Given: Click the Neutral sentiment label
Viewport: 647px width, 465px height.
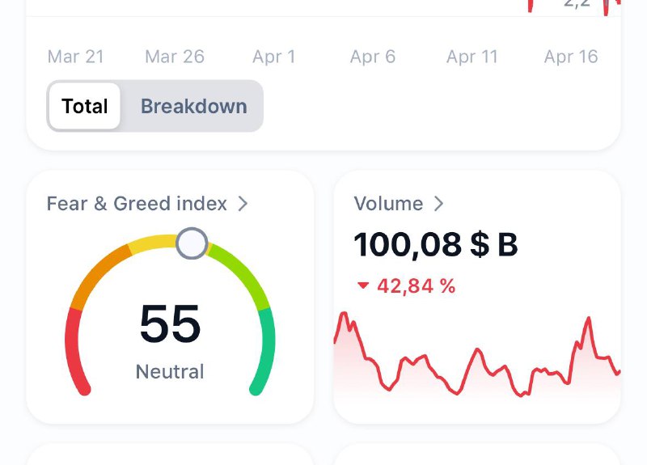Looking at the screenshot, I should (170, 372).
